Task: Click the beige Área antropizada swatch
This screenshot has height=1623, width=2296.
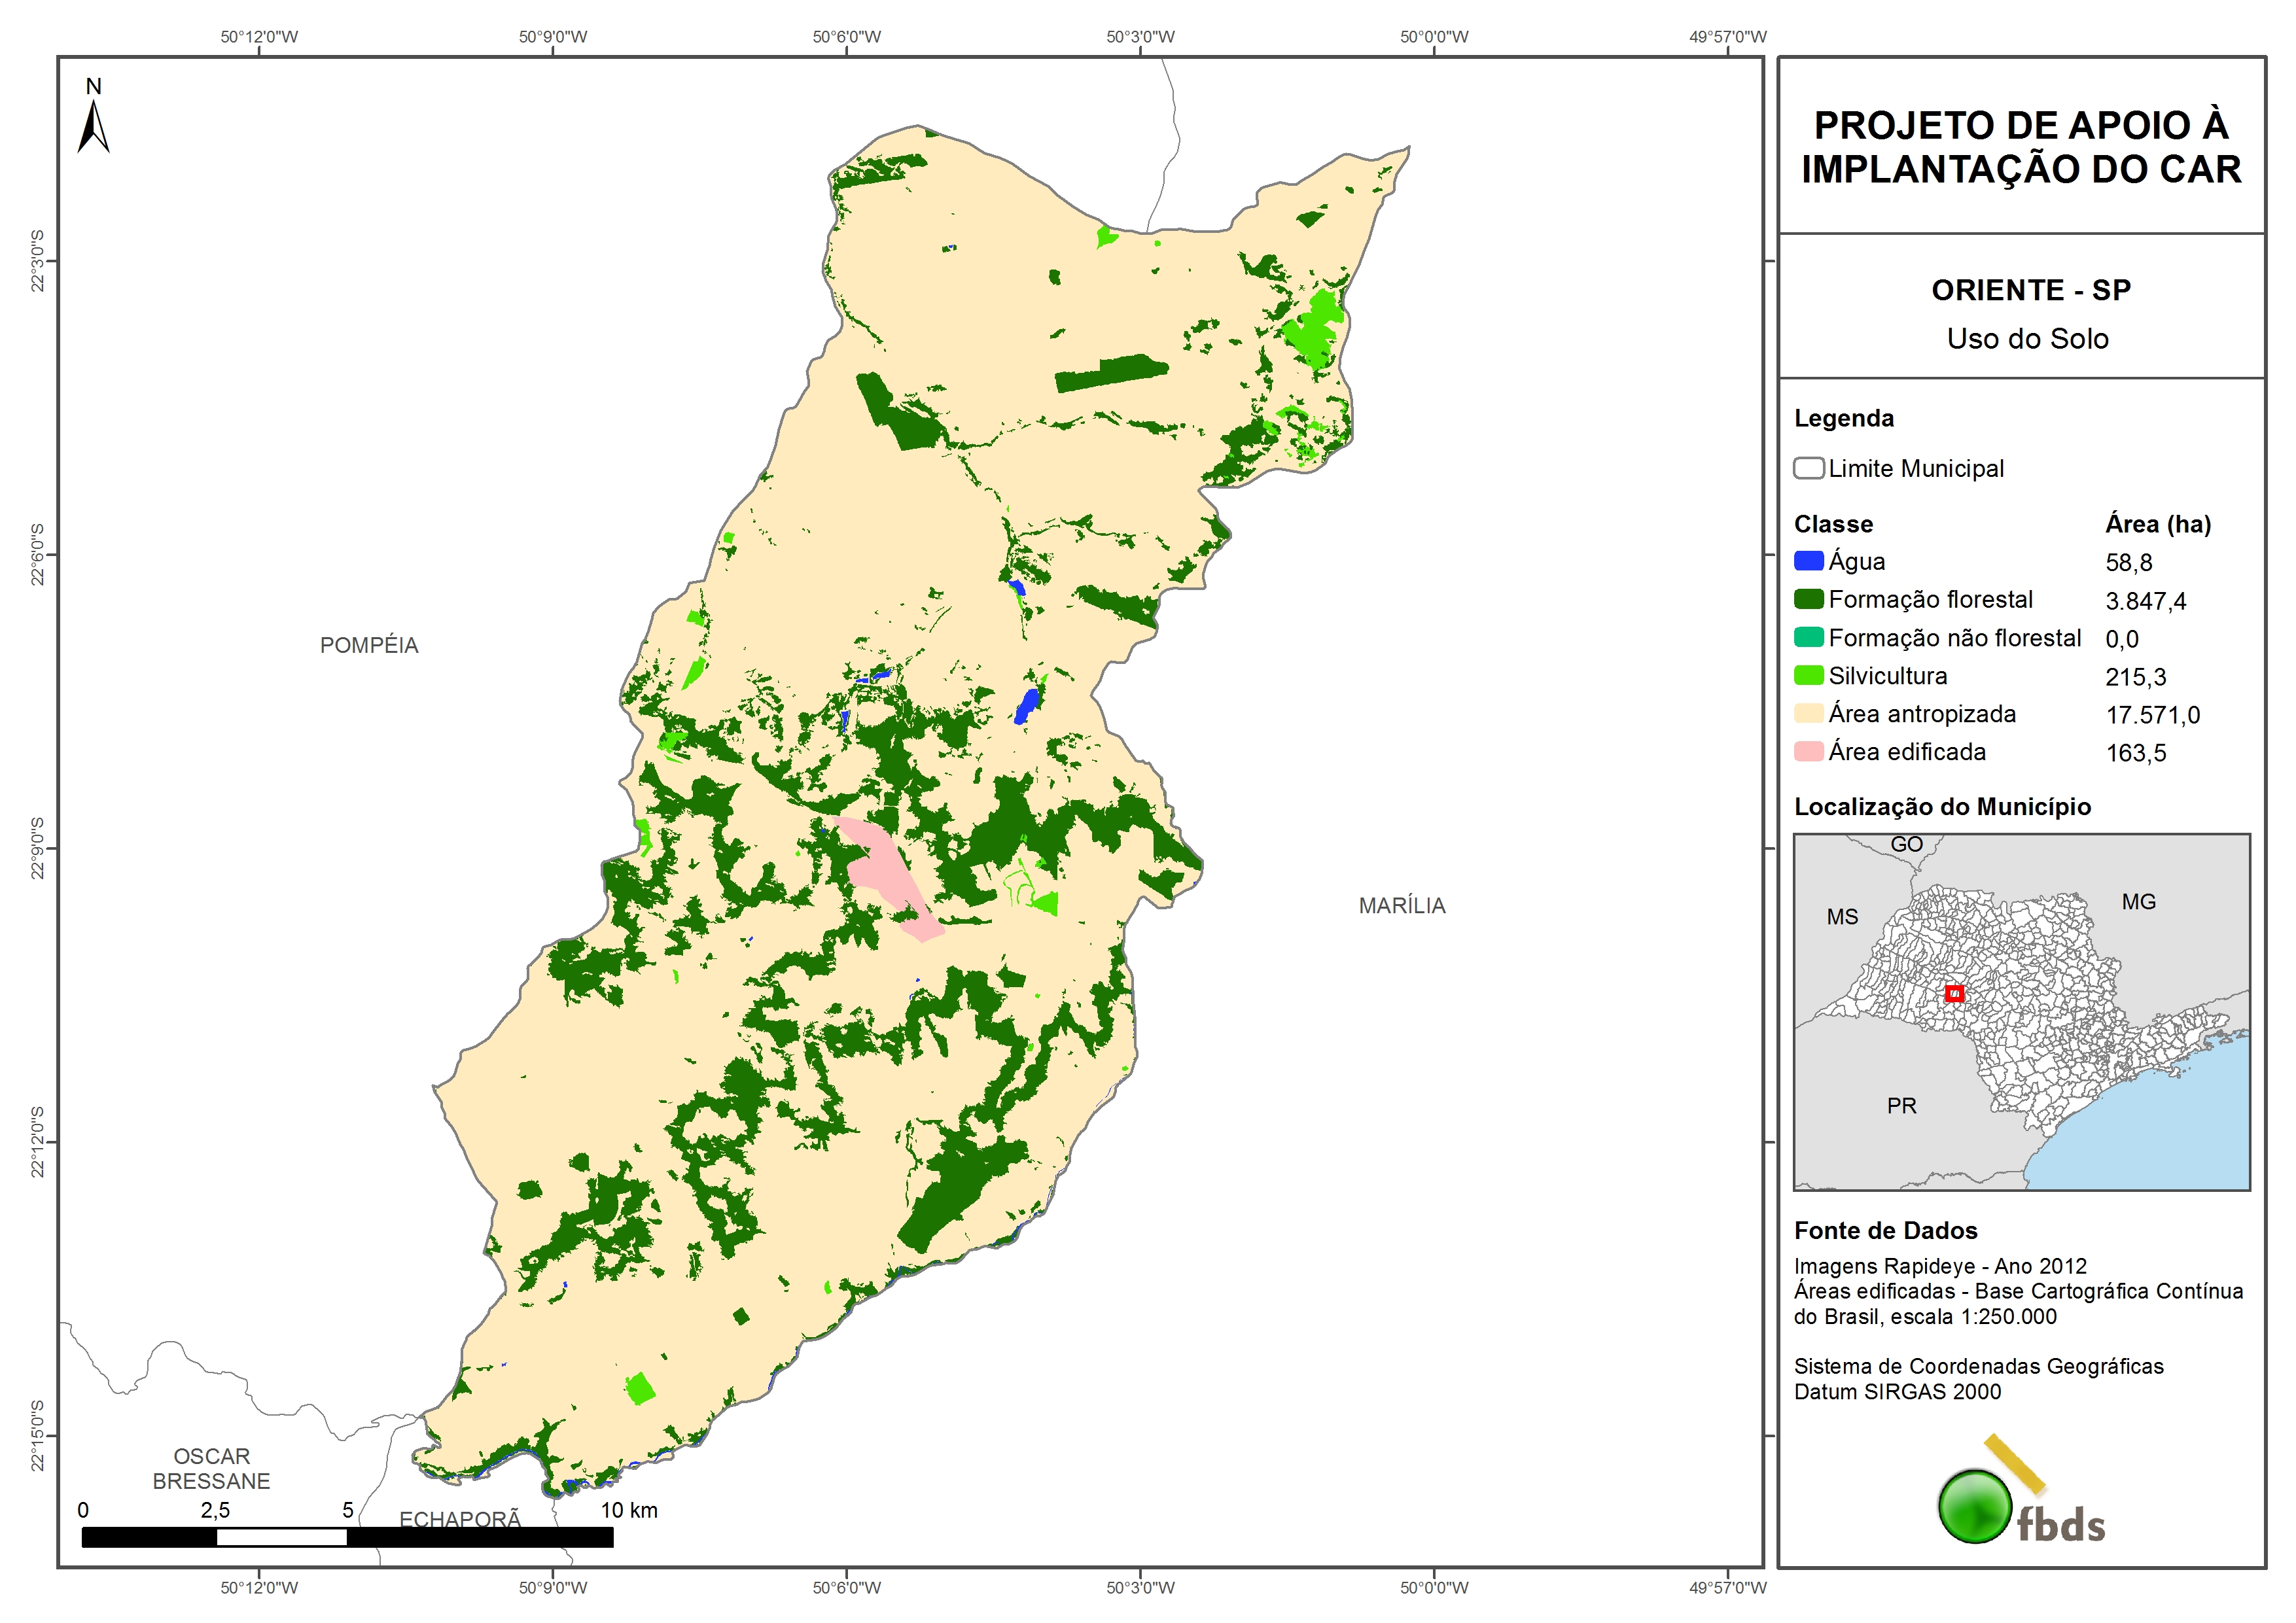Action: click(x=1808, y=713)
